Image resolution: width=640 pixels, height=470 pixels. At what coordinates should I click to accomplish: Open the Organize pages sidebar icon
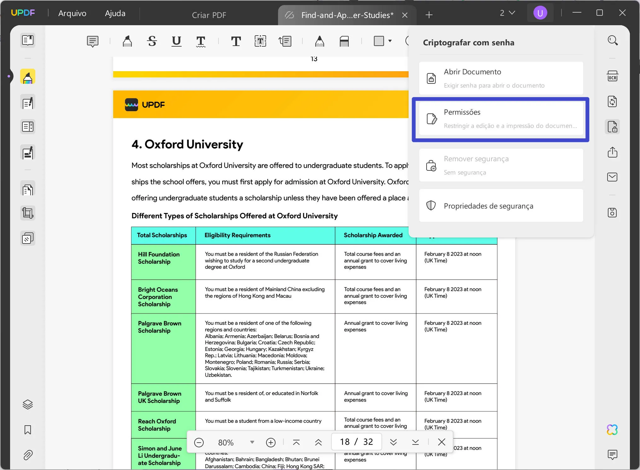click(28, 127)
